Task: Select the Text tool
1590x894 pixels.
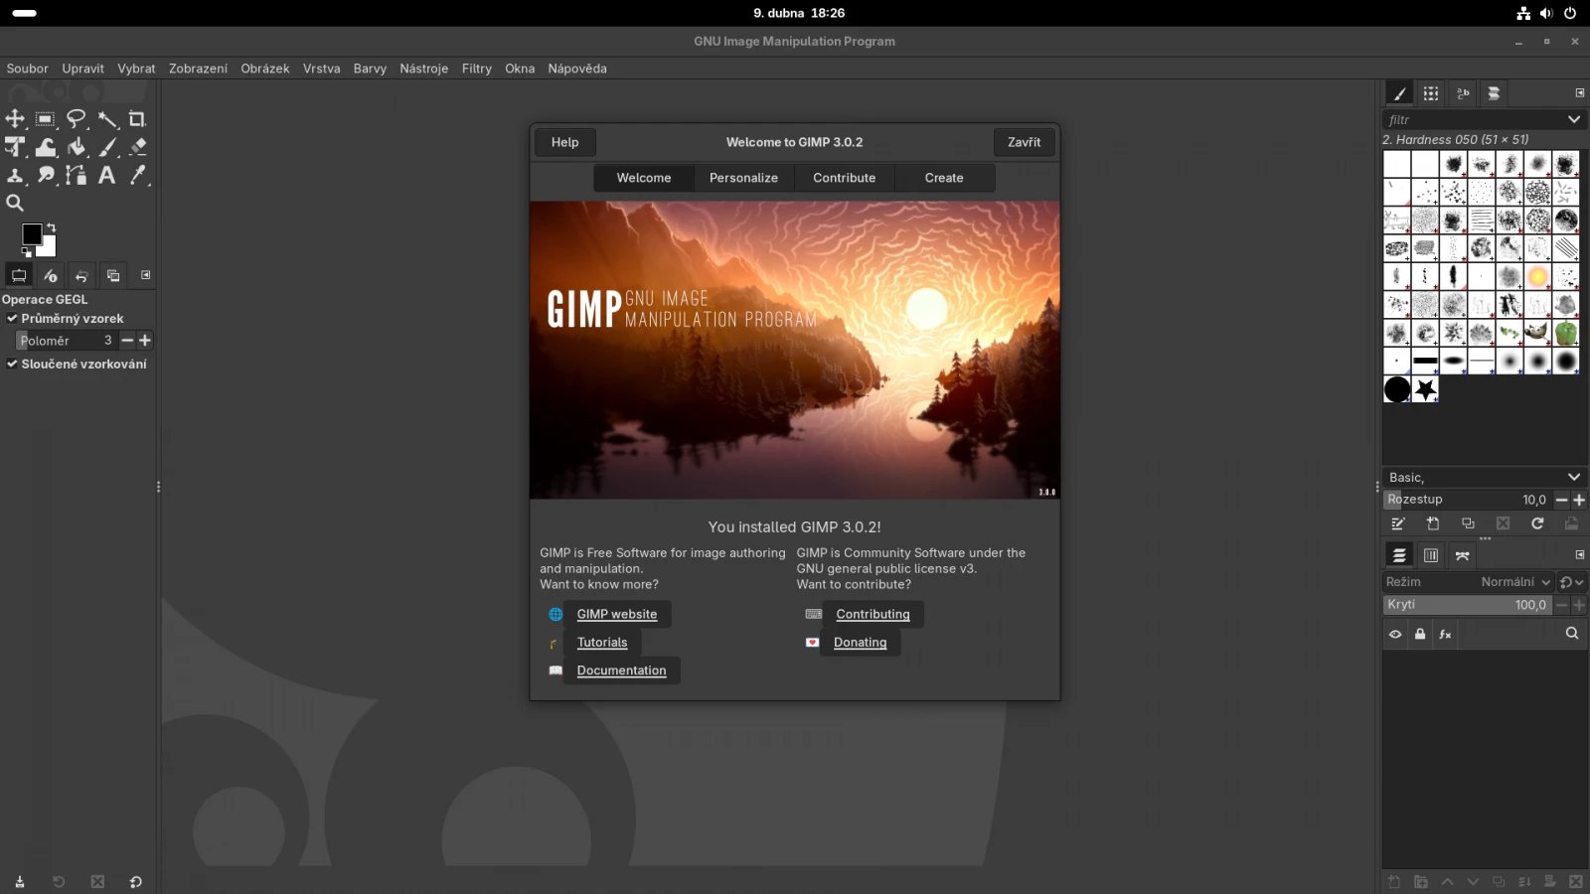Action: coord(107,175)
